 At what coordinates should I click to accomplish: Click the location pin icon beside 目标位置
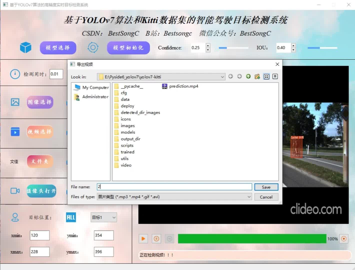15,217
